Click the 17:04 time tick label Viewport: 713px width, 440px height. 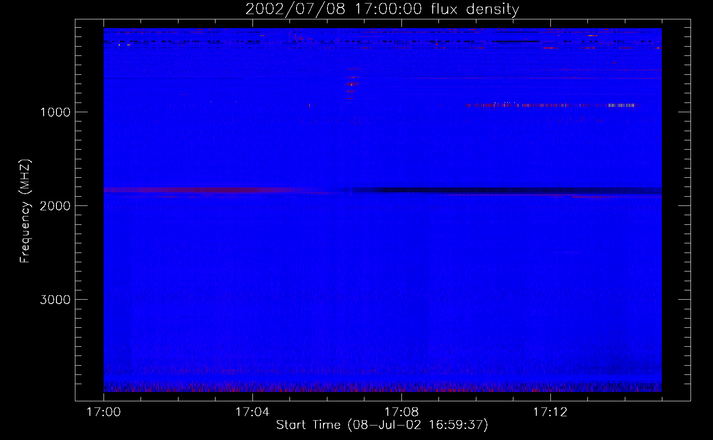tap(253, 412)
